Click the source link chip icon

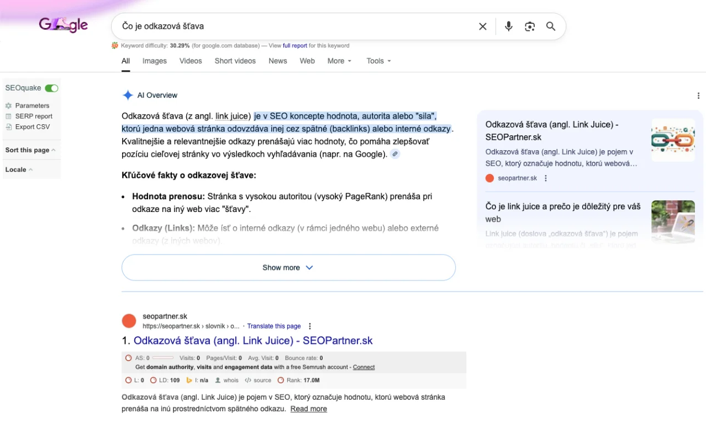click(395, 154)
